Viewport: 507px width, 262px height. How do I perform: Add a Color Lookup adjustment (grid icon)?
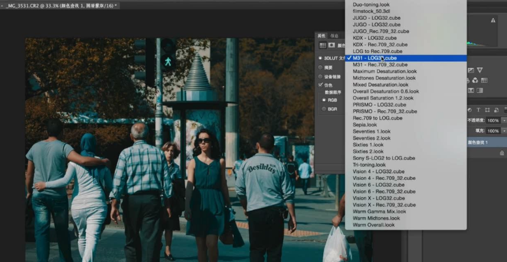tap(484, 80)
